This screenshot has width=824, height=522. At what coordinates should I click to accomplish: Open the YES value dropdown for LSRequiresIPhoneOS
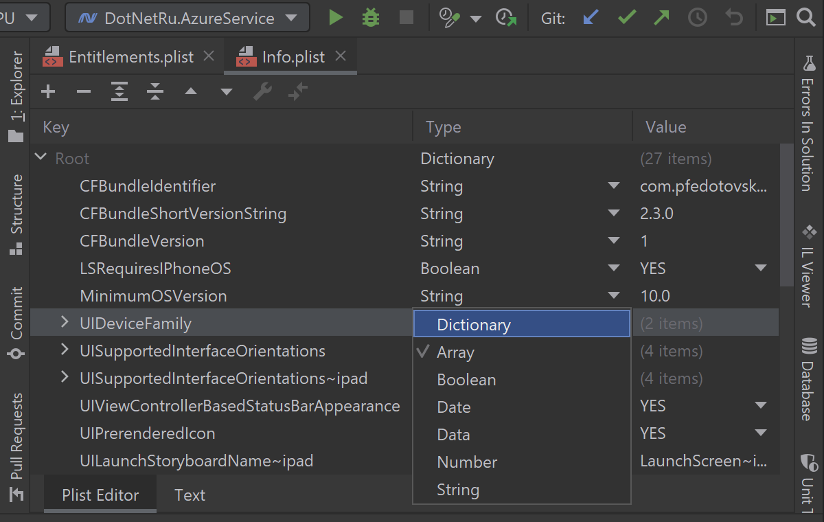point(760,269)
